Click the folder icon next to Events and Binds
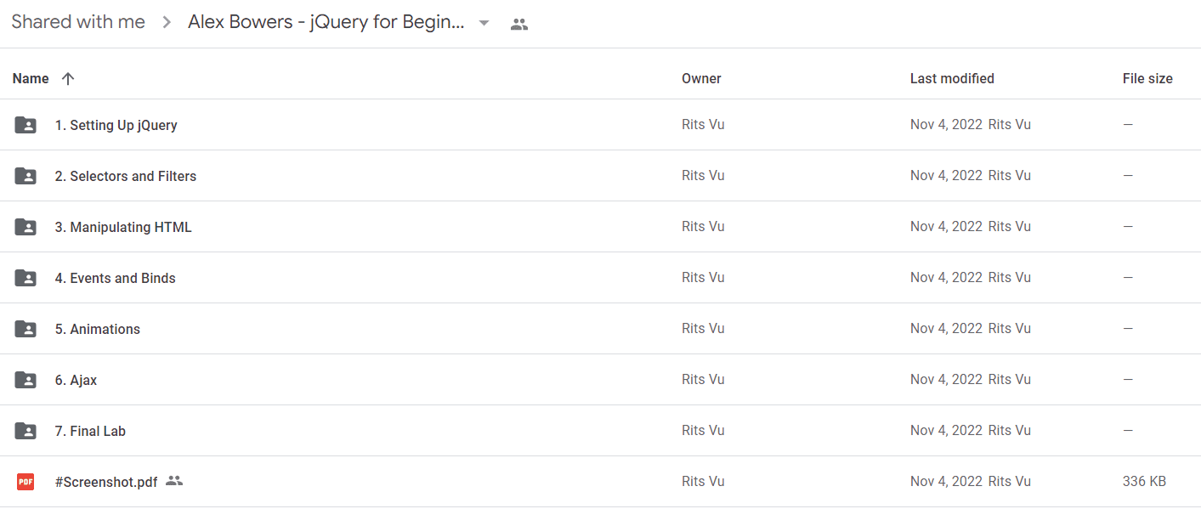Viewport: 1201px width, 509px height. (25, 278)
